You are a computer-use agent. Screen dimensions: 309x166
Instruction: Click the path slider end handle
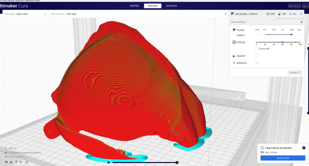pyautogui.click(x=177, y=162)
